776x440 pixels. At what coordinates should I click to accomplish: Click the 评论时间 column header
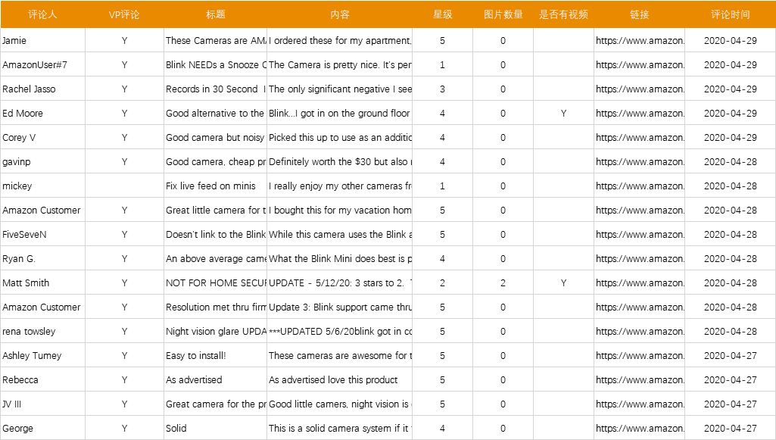tap(730, 14)
